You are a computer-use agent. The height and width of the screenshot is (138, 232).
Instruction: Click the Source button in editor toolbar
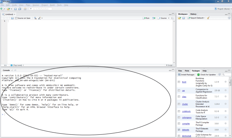[x=162, y=18]
